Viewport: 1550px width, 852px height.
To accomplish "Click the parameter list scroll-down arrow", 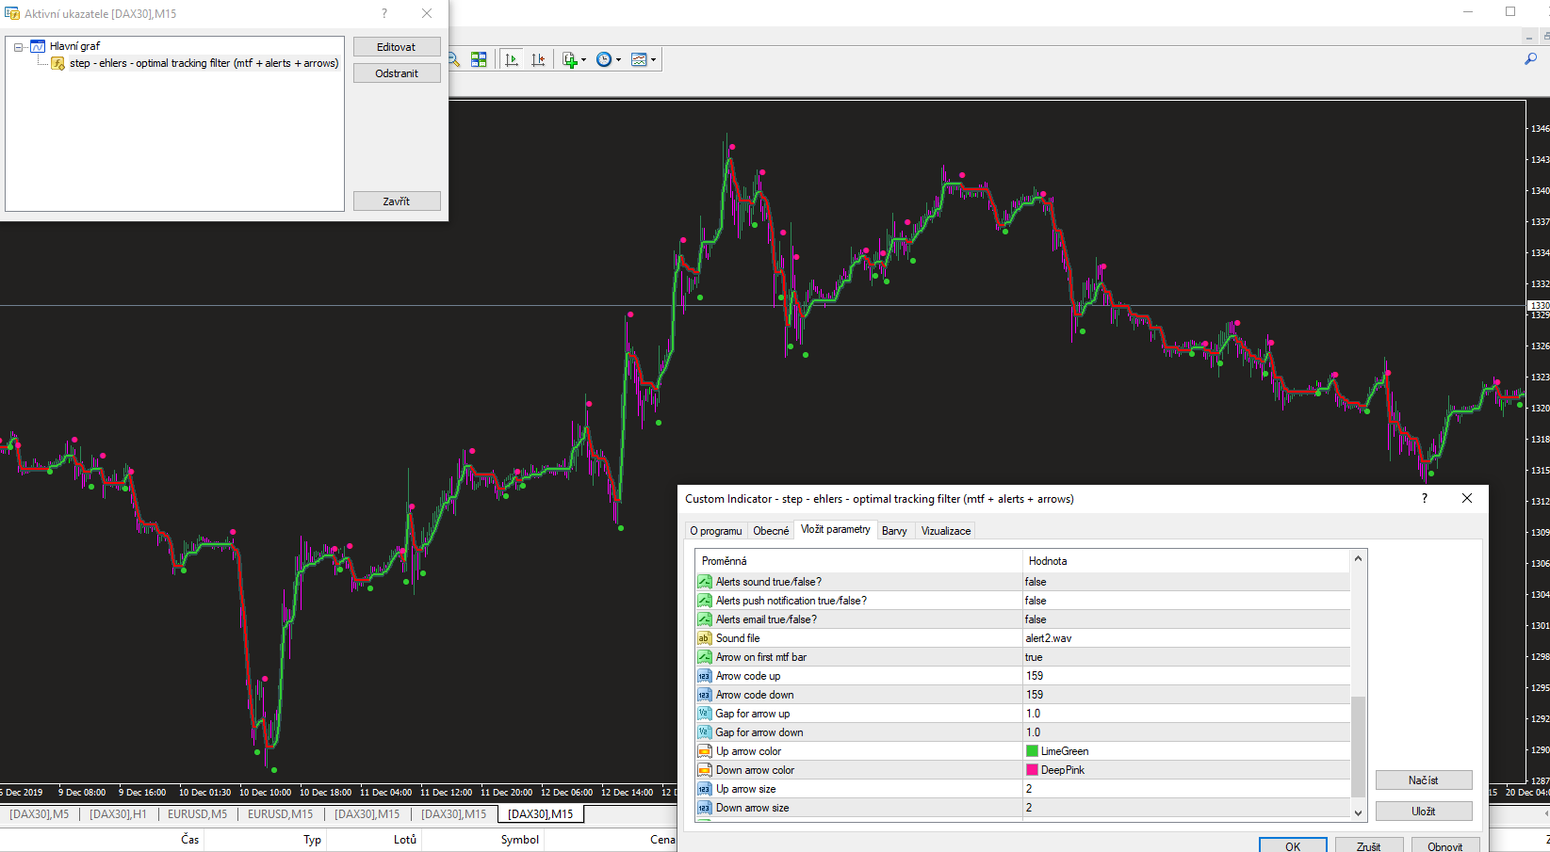I will [1358, 812].
